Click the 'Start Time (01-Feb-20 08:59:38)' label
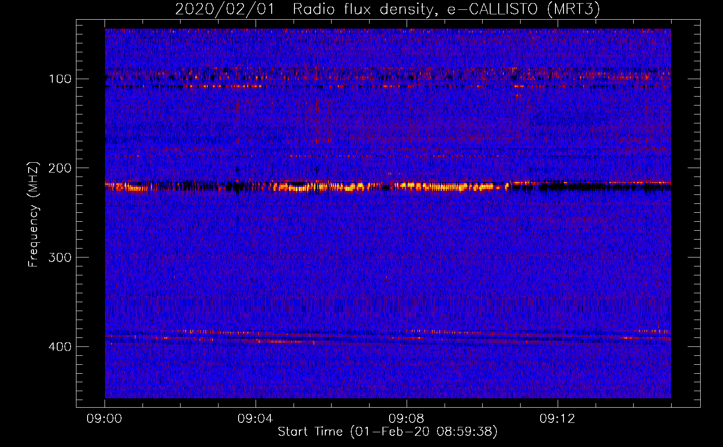 tap(387, 432)
